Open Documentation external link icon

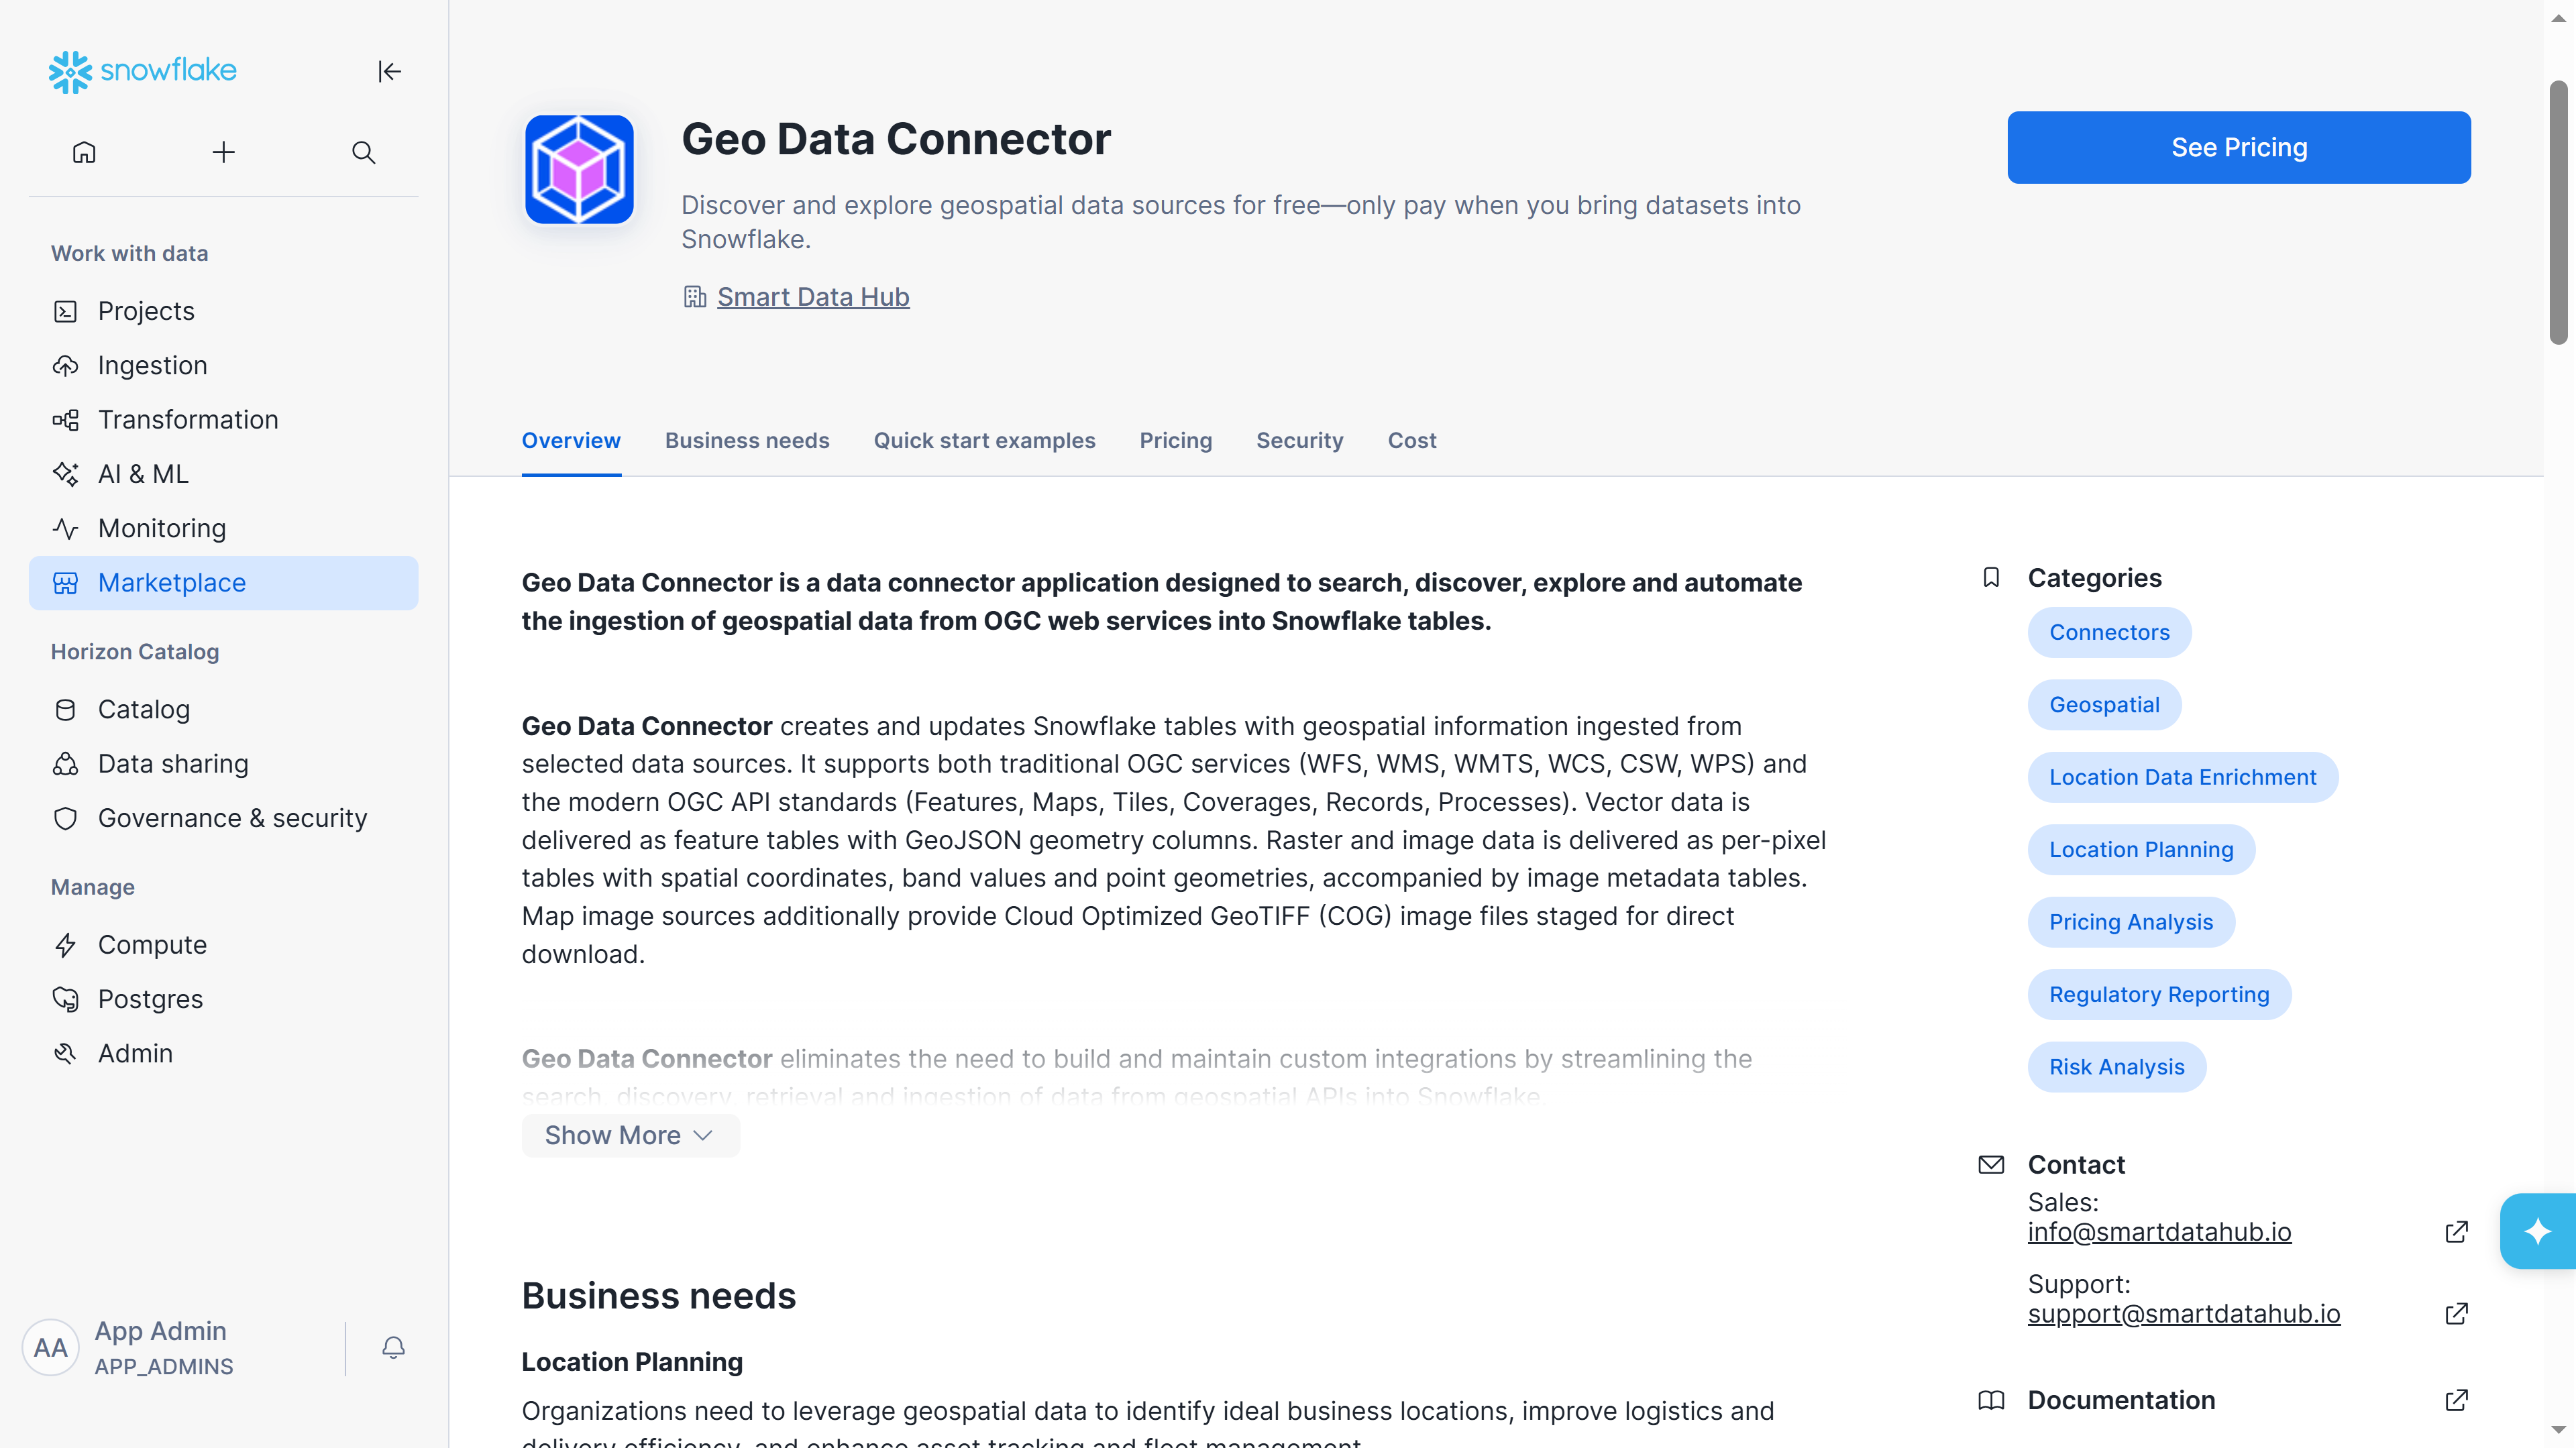(x=2456, y=1400)
